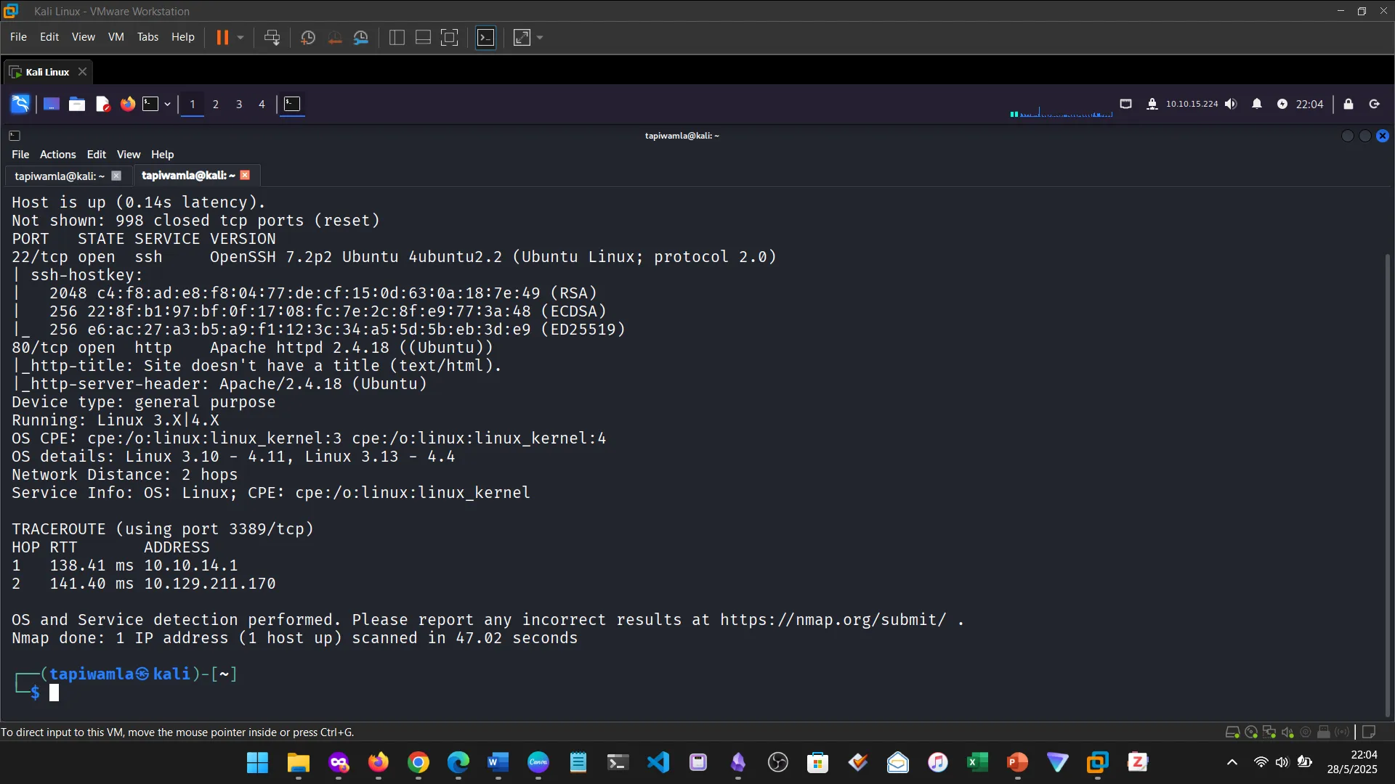This screenshot has height=784, width=1395.
Task: Open the pause button dropdown arrow
Action: tap(240, 37)
